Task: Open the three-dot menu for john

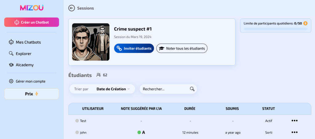Action: 294,132
